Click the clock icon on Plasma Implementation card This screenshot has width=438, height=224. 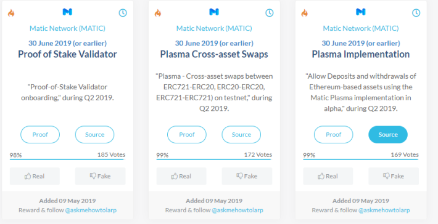(x=416, y=13)
